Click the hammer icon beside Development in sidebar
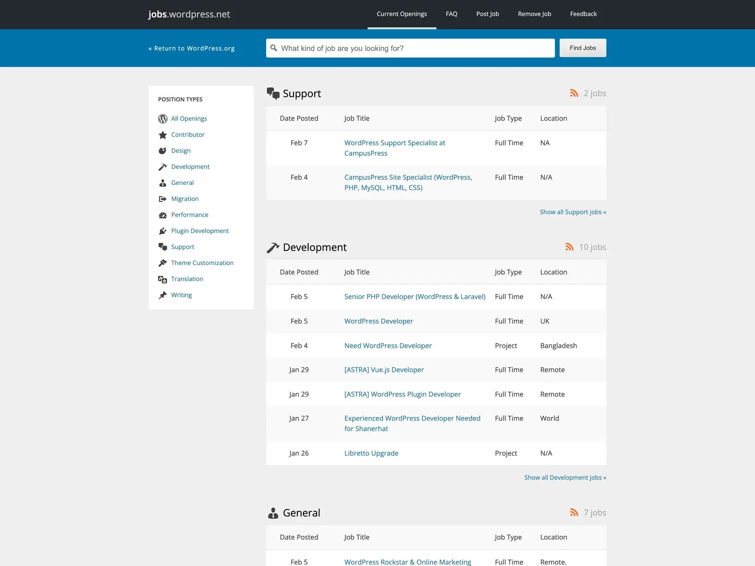The image size is (755, 566). coord(163,167)
